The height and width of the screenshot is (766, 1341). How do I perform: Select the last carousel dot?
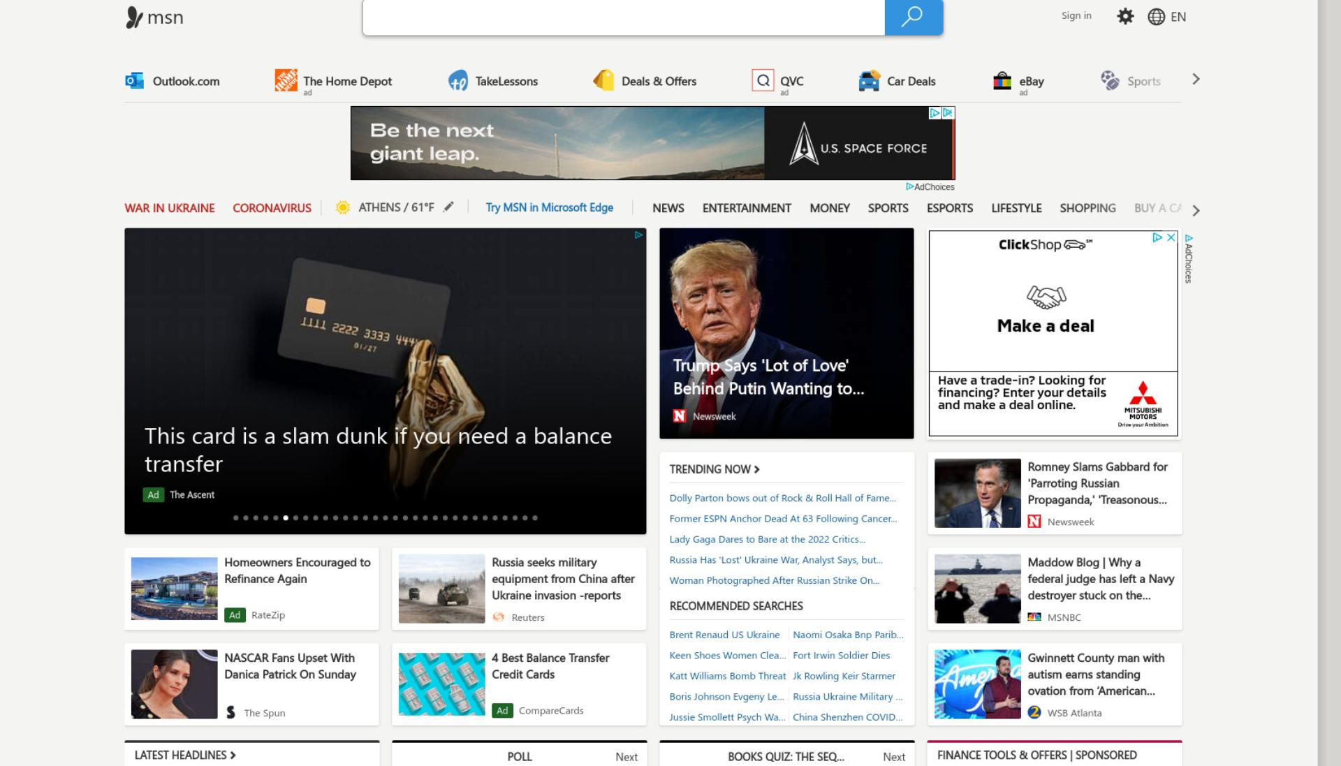(535, 518)
